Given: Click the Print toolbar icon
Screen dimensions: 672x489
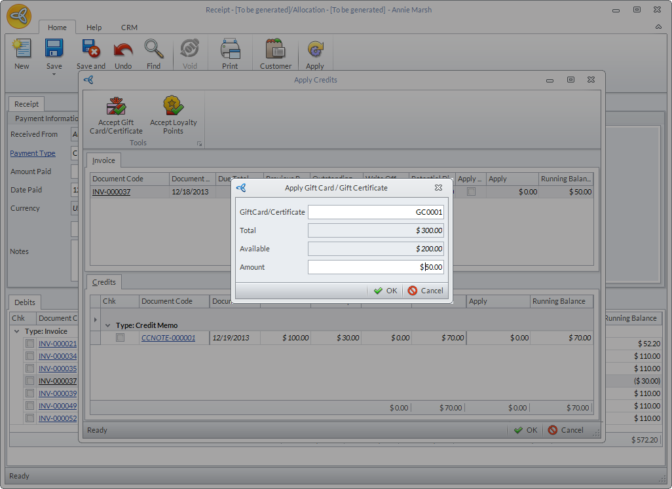Looking at the screenshot, I should tap(230, 49).
